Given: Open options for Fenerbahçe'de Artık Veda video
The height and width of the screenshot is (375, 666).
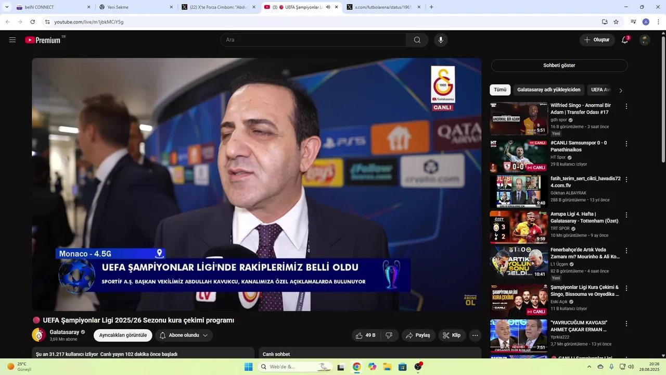Looking at the screenshot, I should [x=626, y=251].
